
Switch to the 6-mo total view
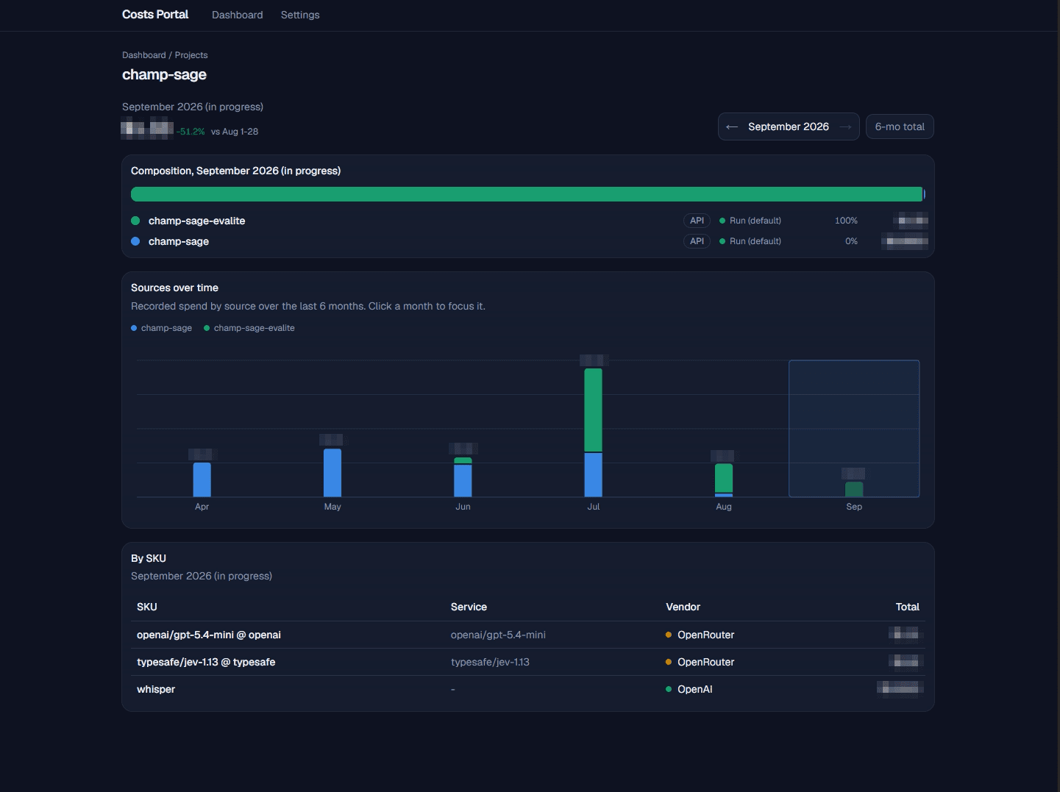click(x=900, y=126)
